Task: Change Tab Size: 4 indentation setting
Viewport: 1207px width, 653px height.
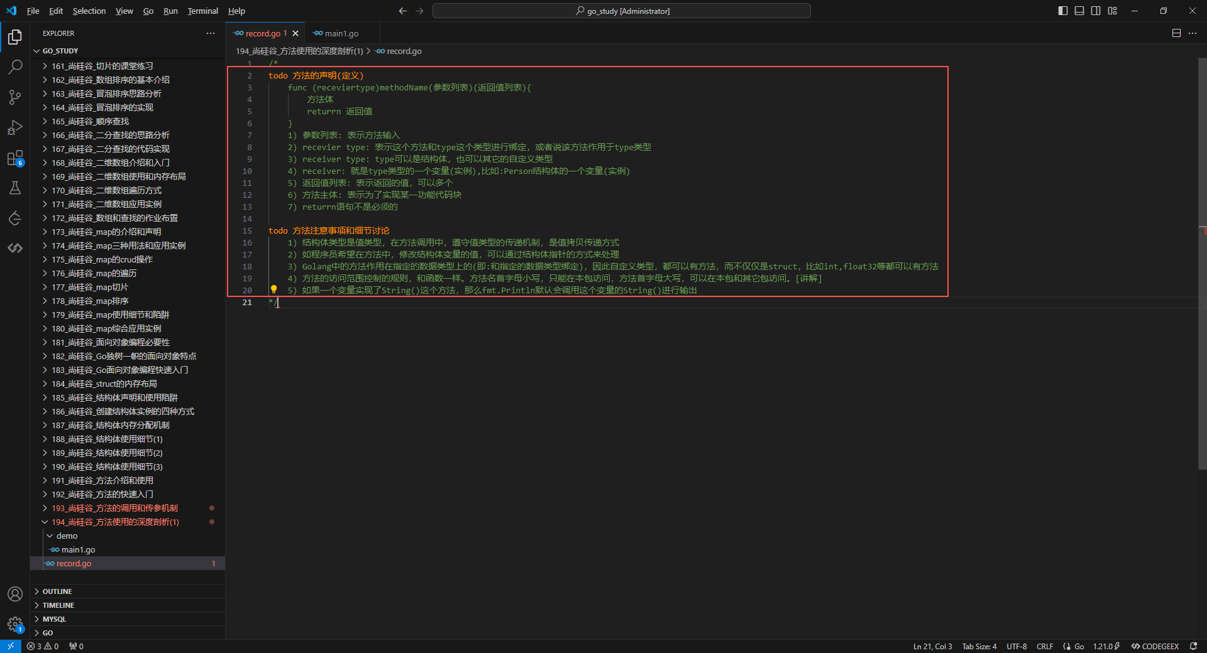Action: pyautogui.click(x=979, y=646)
